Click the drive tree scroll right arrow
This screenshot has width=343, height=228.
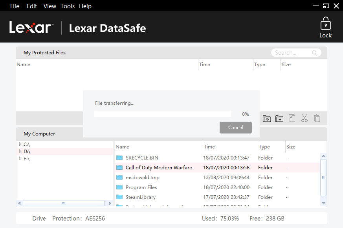point(110,203)
